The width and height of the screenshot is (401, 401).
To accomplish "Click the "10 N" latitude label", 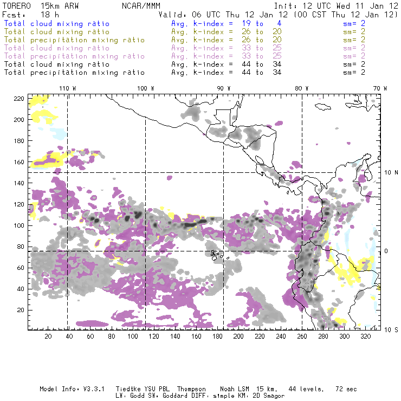I will [x=391, y=173].
